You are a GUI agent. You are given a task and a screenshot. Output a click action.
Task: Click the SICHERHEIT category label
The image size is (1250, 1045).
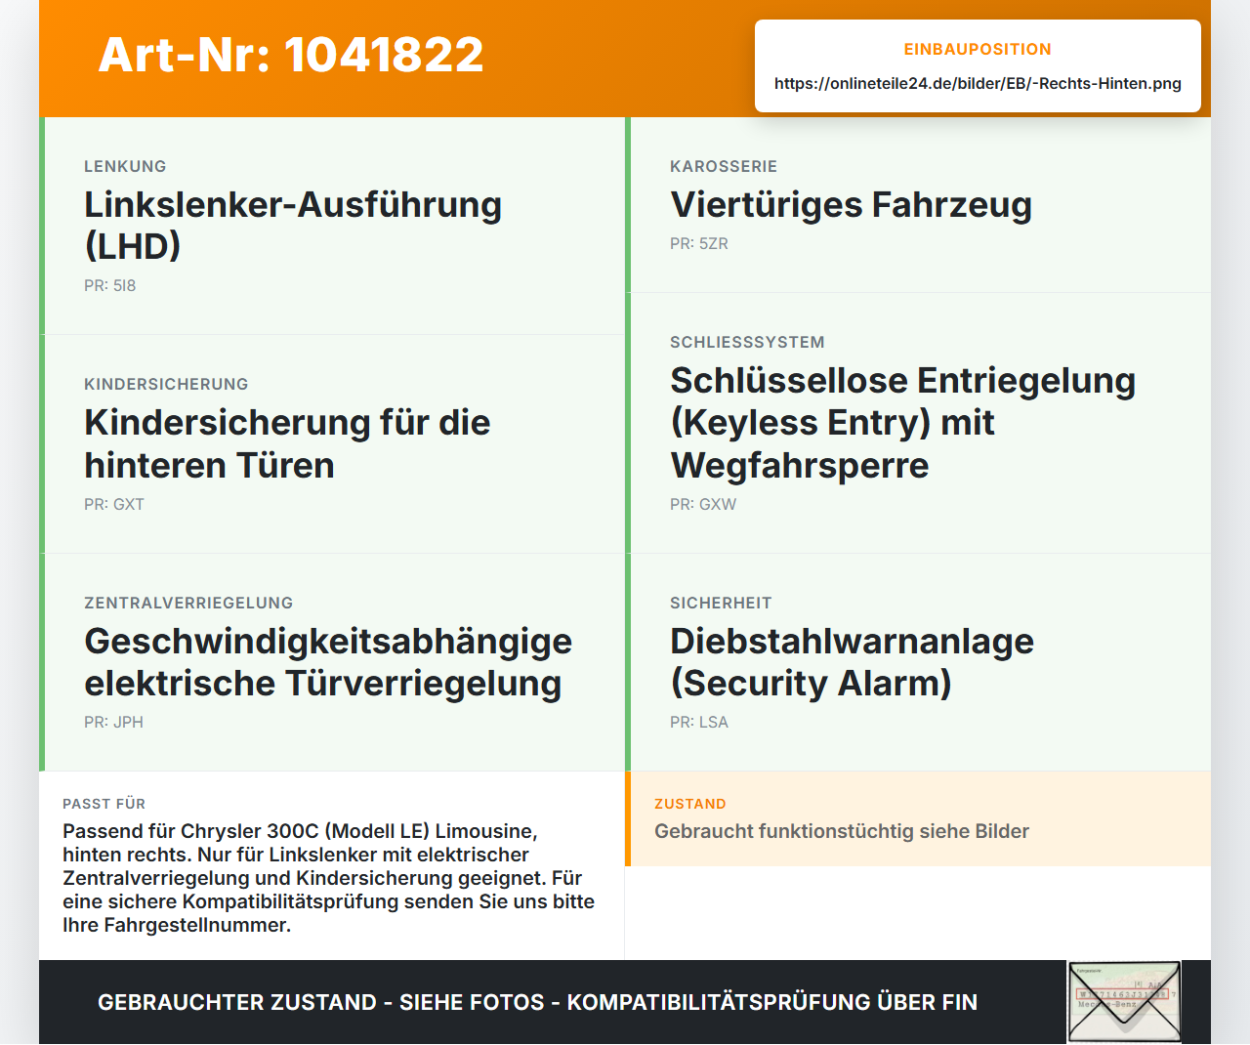(x=721, y=603)
